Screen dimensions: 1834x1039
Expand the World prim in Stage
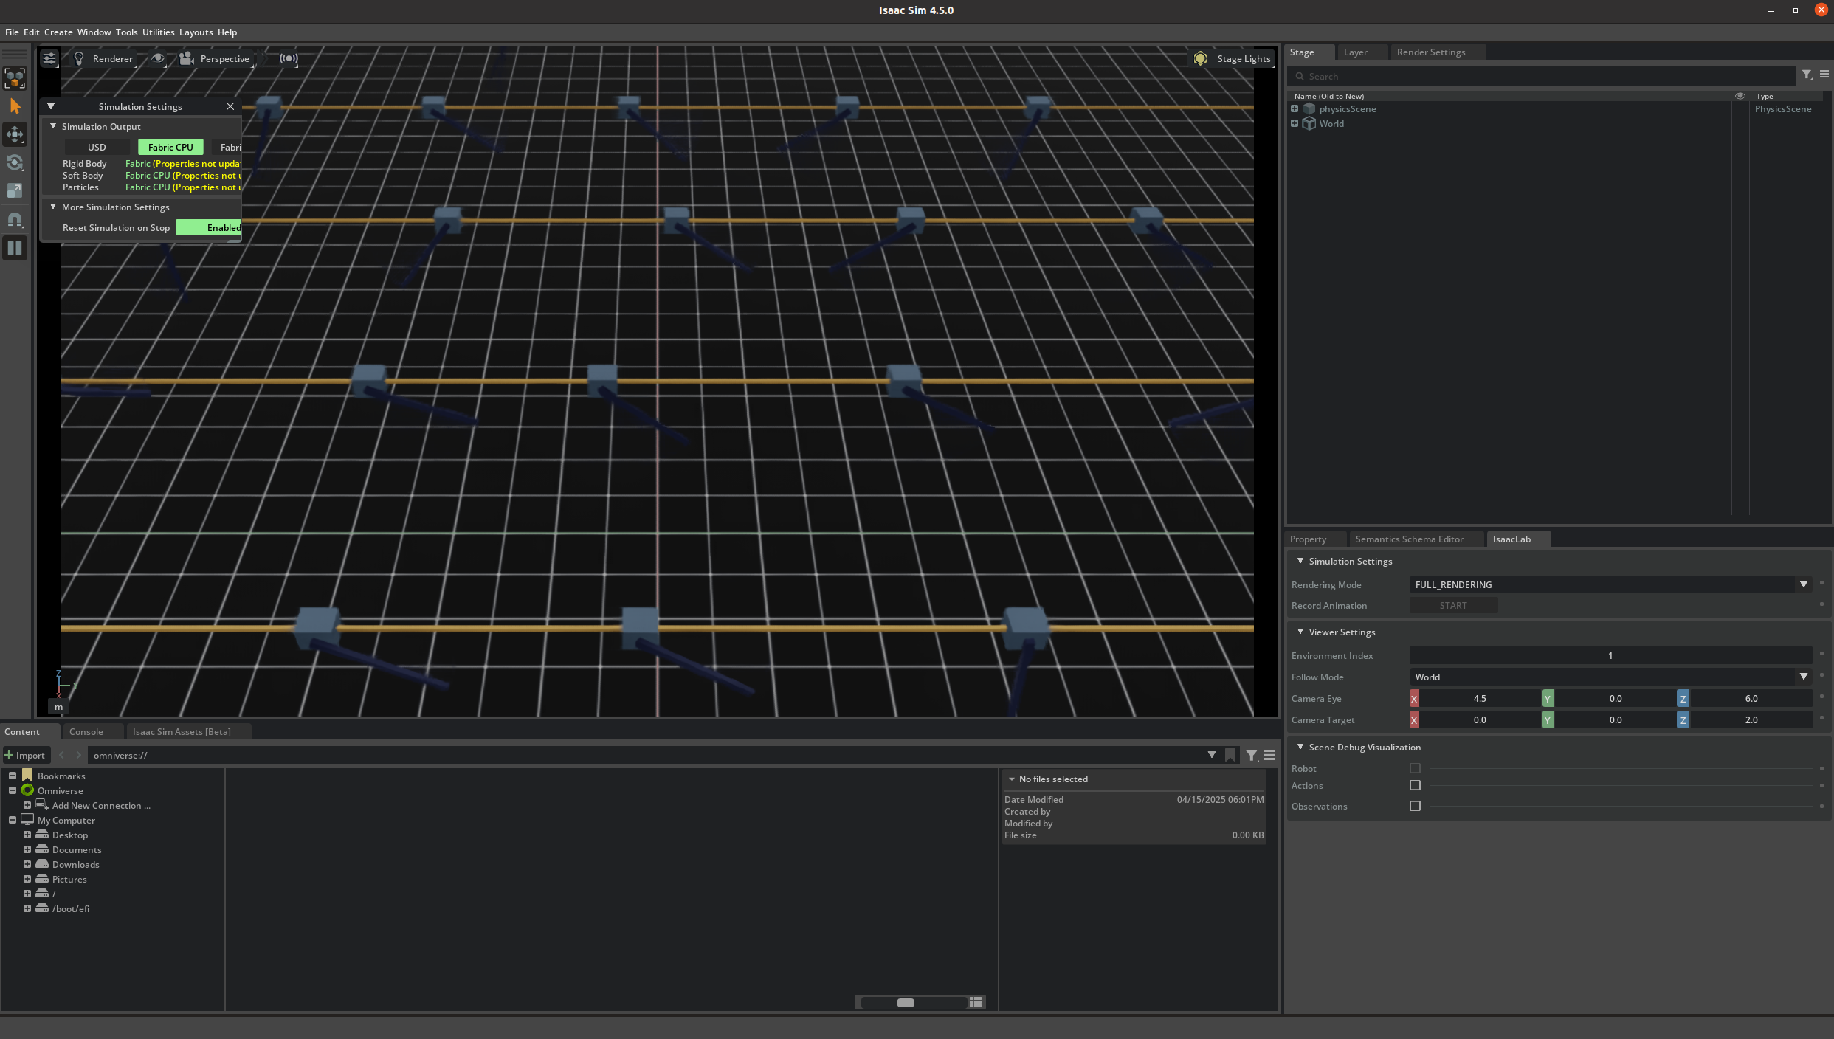[x=1294, y=123]
